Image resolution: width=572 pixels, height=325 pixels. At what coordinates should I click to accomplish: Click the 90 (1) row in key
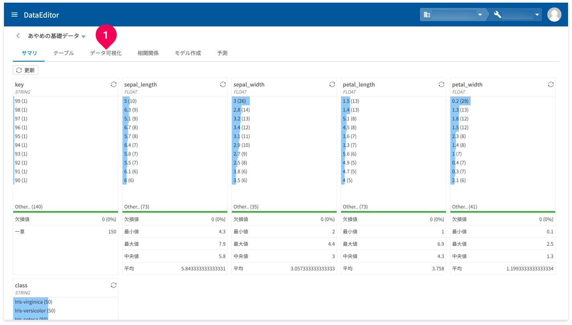65,180
